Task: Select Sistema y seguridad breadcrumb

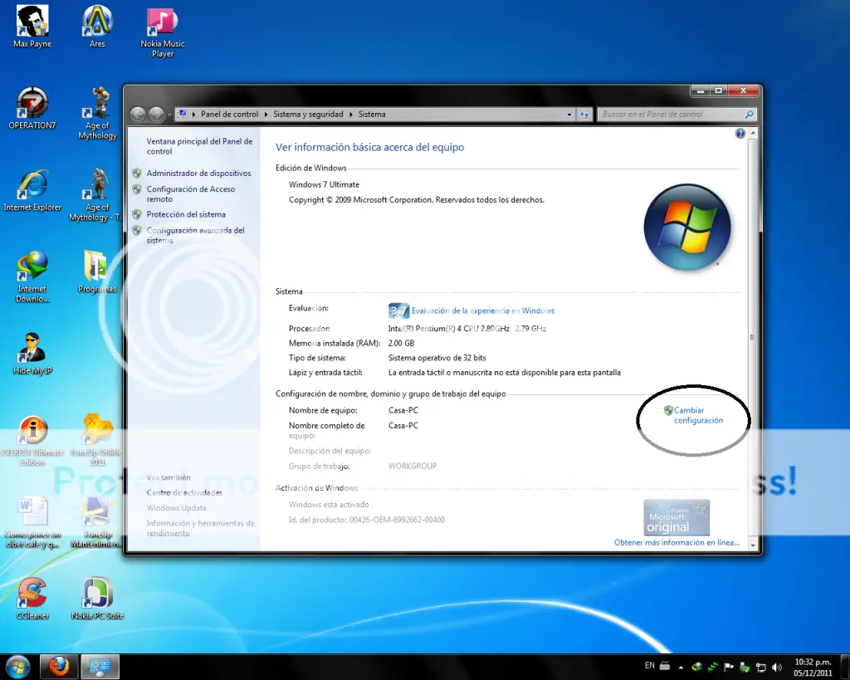Action: click(x=308, y=115)
